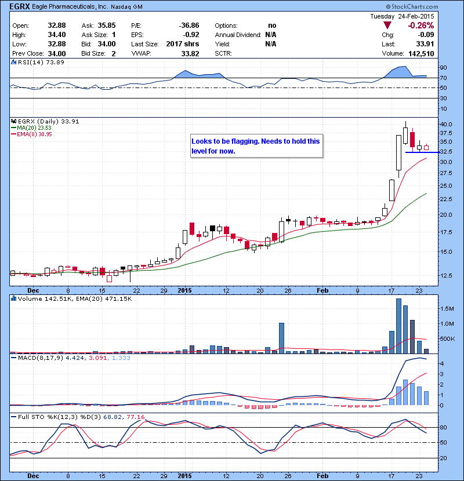Click the 2015 label on price chart axis
The height and width of the screenshot is (481, 464).
click(184, 290)
